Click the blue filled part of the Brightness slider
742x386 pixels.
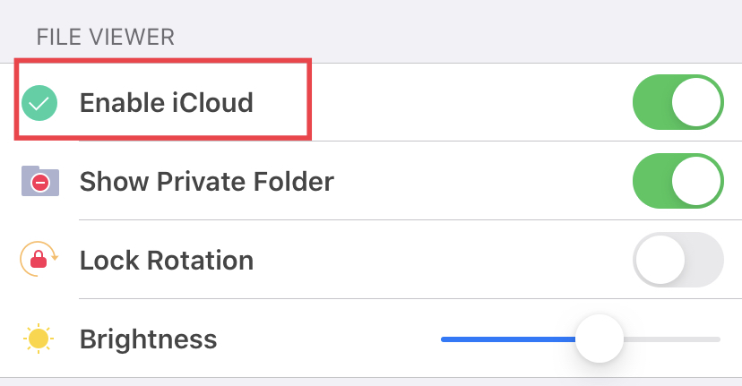(508, 339)
